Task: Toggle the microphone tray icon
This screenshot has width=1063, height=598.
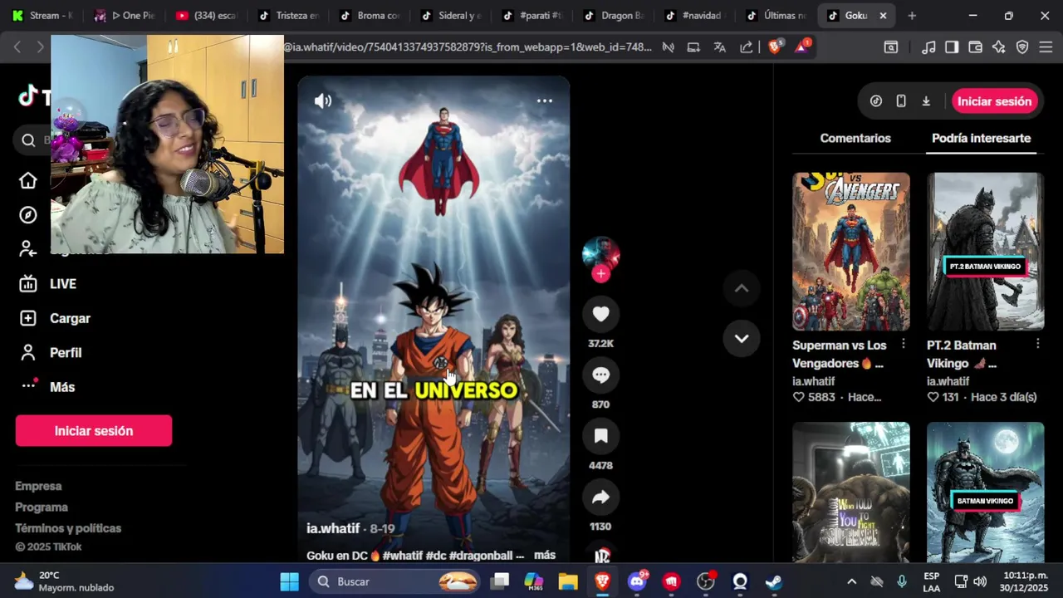Action: [902, 581]
